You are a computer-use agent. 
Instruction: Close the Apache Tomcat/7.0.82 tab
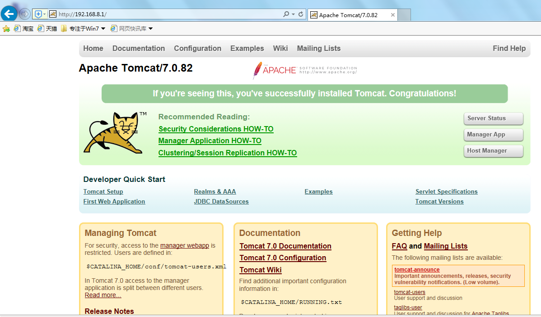[392, 15]
